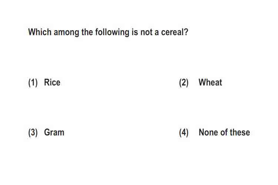278x185 pixels.
Task: Click the (3) option number
Action: click(x=33, y=133)
